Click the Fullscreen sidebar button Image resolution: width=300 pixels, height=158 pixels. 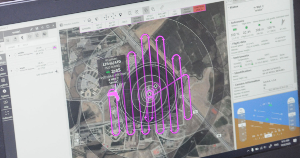click(x=7, y=115)
